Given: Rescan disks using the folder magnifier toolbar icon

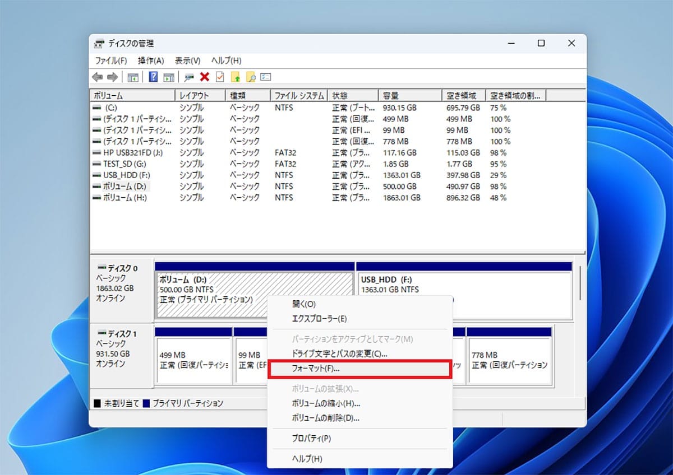Looking at the screenshot, I should click(x=251, y=77).
